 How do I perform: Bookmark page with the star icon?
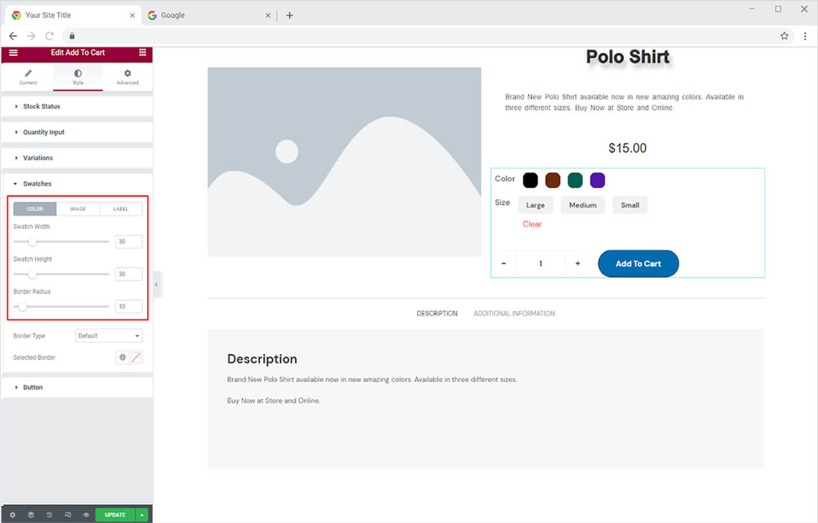784,36
